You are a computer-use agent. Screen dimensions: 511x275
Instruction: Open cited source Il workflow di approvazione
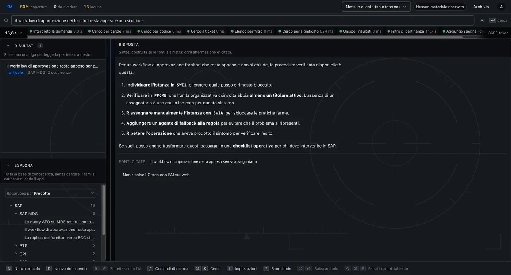(204, 161)
